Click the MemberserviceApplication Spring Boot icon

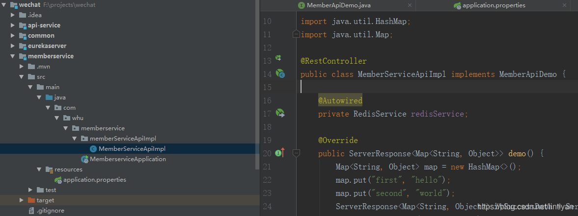click(x=85, y=159)
